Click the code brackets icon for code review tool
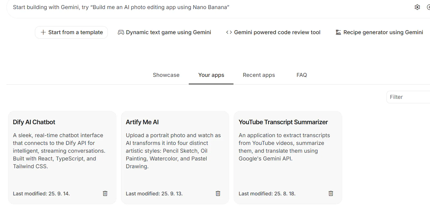This screenshot has width=430, height=206. tap(229, 32)
